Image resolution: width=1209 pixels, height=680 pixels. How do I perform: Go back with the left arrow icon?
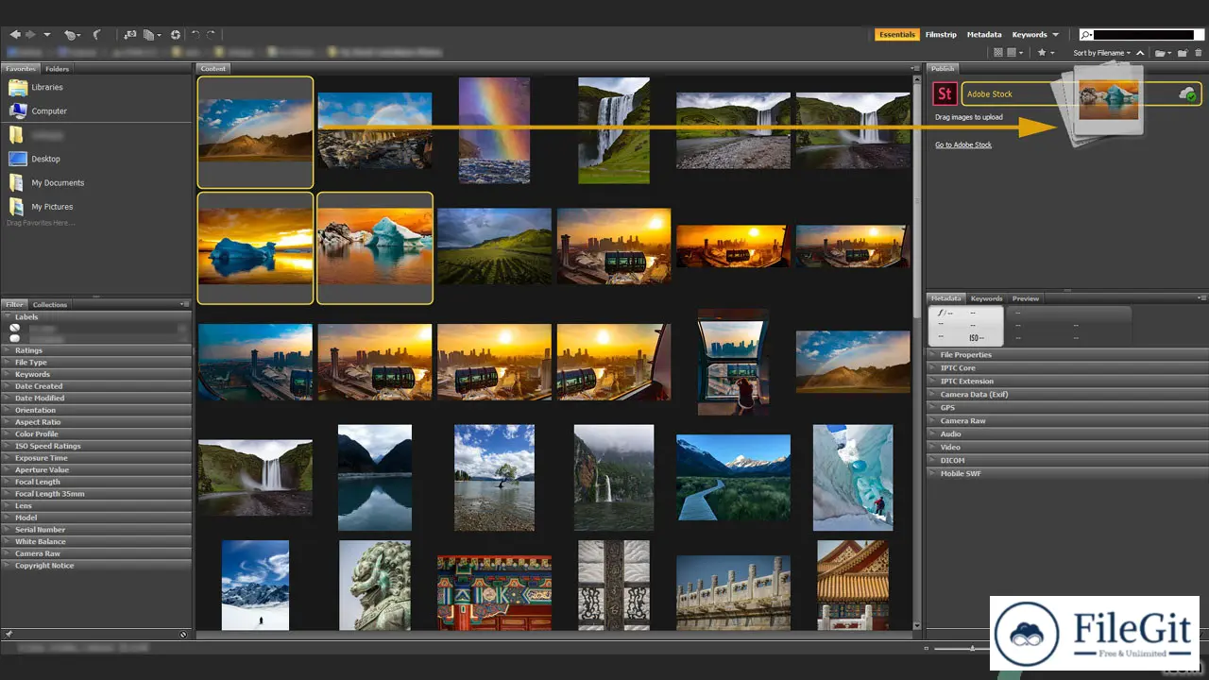click(x=15, y=35)
